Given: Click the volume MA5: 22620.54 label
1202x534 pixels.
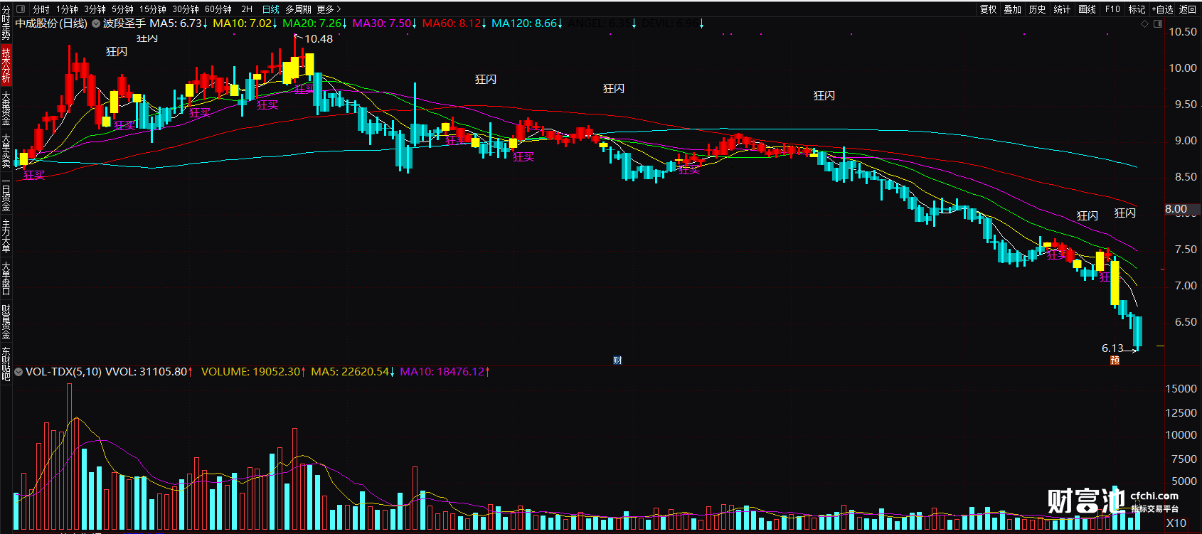Looking at the screenshot, I should tap(351, 372).
